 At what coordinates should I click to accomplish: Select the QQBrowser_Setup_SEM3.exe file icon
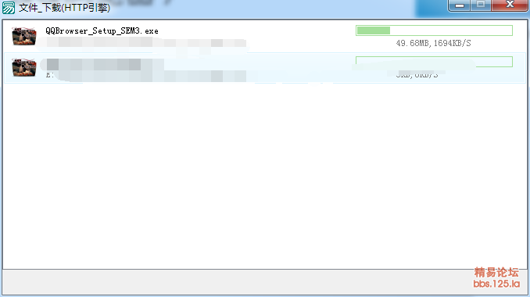24,36
